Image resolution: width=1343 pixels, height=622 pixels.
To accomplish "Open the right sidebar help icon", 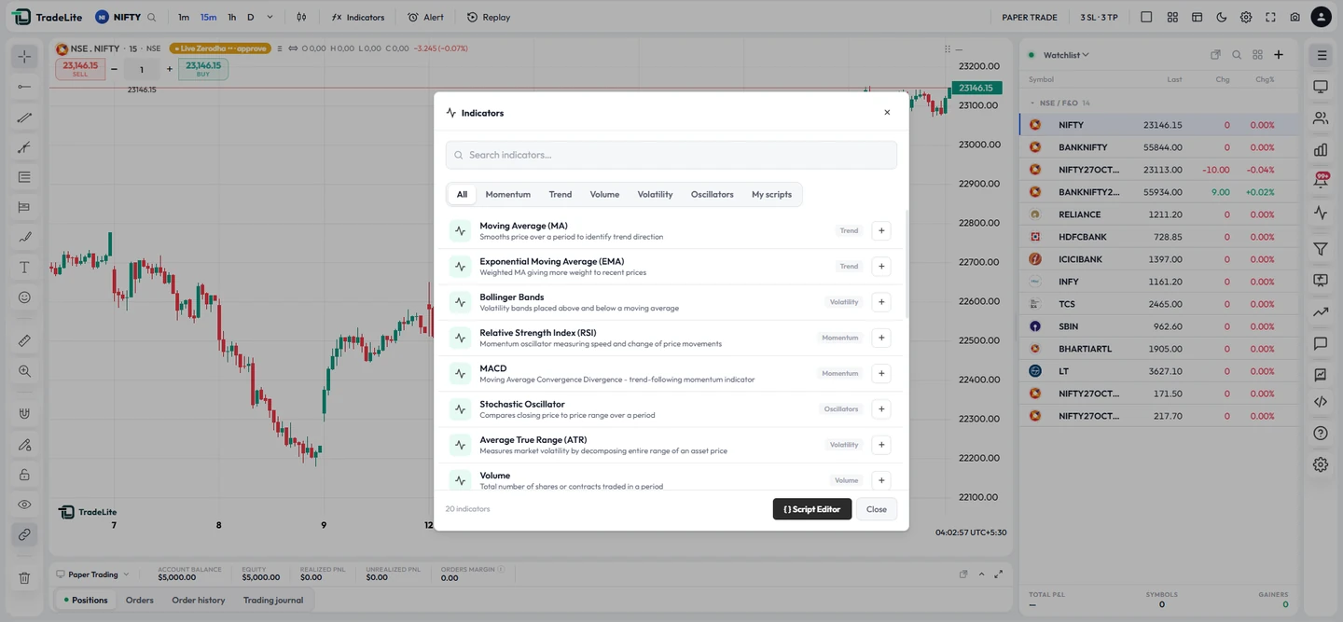I will [1321, 433].
